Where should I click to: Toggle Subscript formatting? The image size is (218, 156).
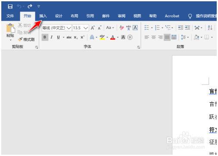point(76,37)
